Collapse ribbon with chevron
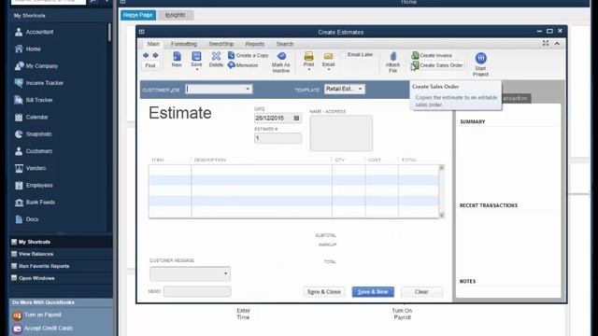This screenshot has width=598, height=336. click(x=557, y=44)
